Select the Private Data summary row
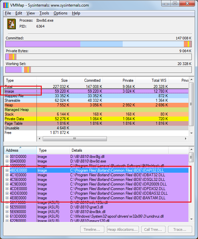Screen dimensions: 198x239 96,119
